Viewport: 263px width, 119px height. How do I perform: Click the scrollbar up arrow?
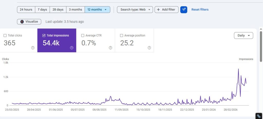[261, 29]
